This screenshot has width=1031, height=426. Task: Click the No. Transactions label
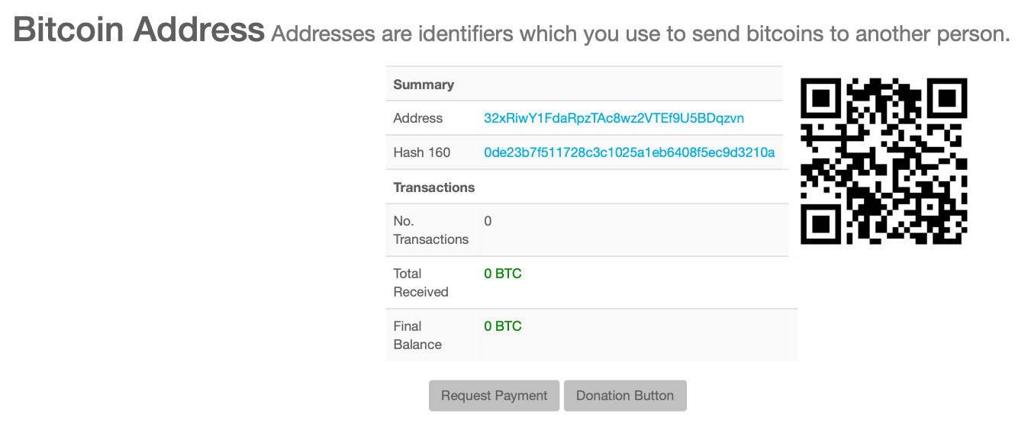click(430, 230)
